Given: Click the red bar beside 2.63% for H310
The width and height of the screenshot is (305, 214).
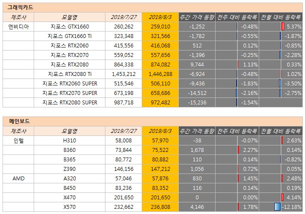Looking at the screenshot, I should [282, 140].
